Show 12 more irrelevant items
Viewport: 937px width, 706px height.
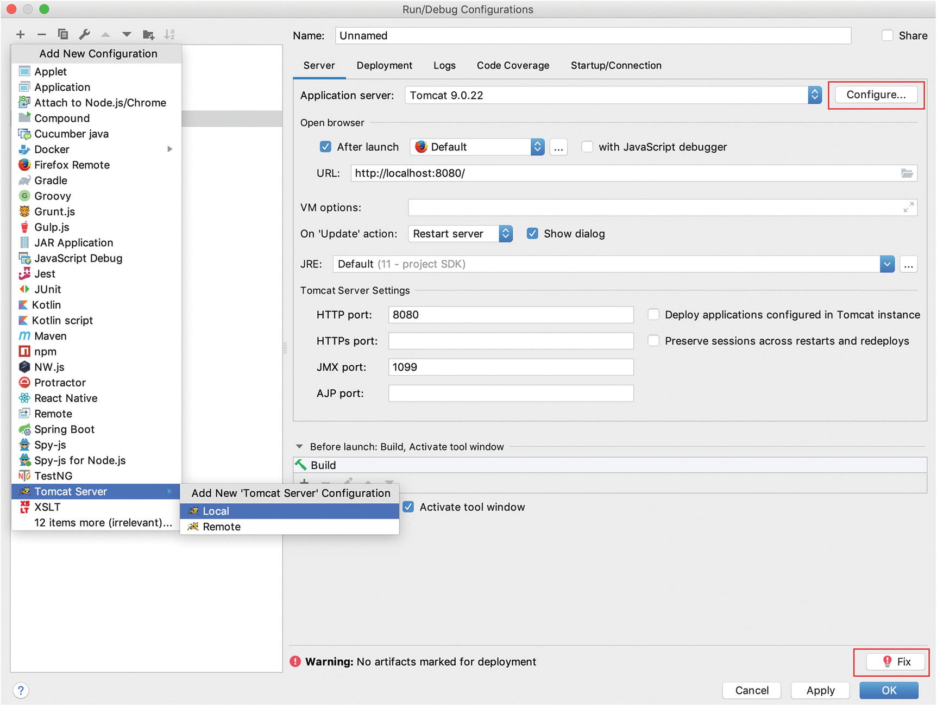coord(96,523)
